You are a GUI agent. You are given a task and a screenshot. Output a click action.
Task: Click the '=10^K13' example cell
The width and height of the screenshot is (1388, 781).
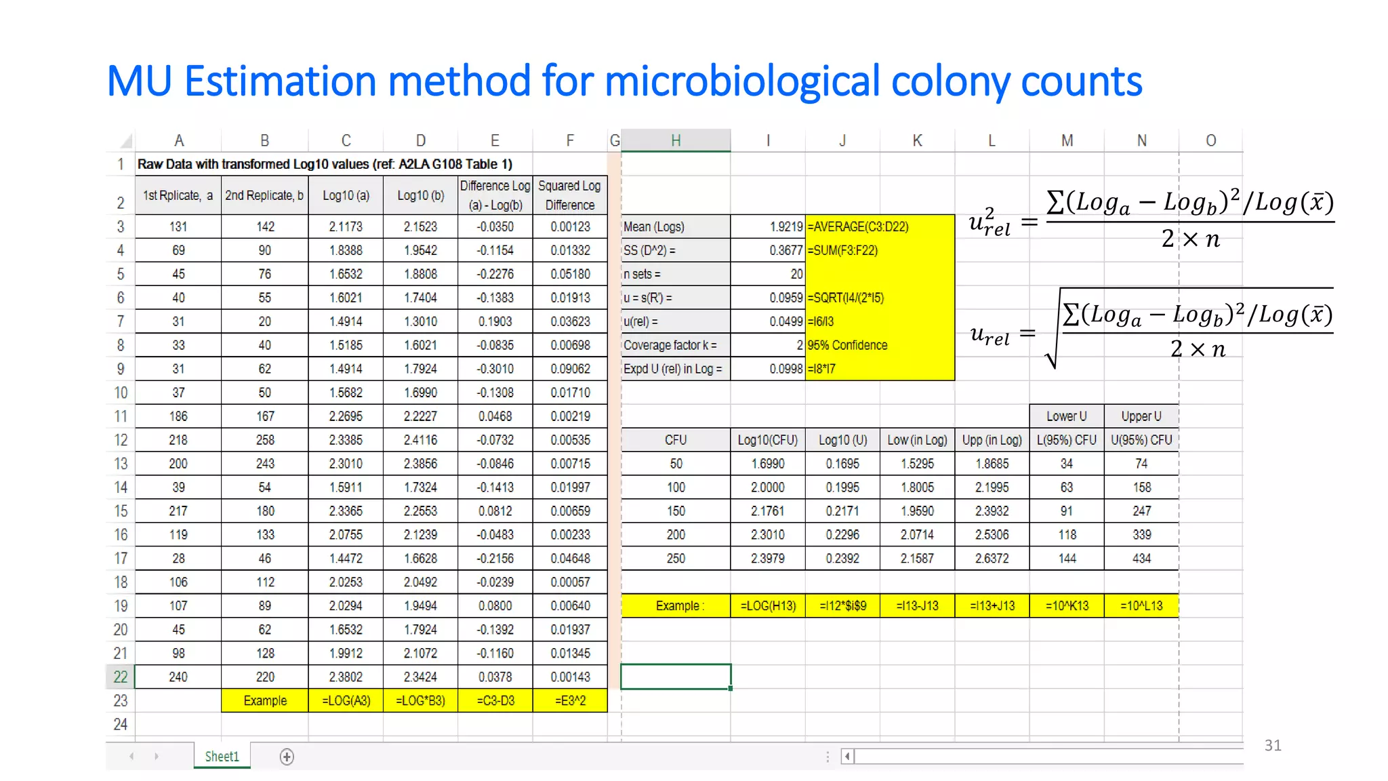click(x=1067, y=605)
